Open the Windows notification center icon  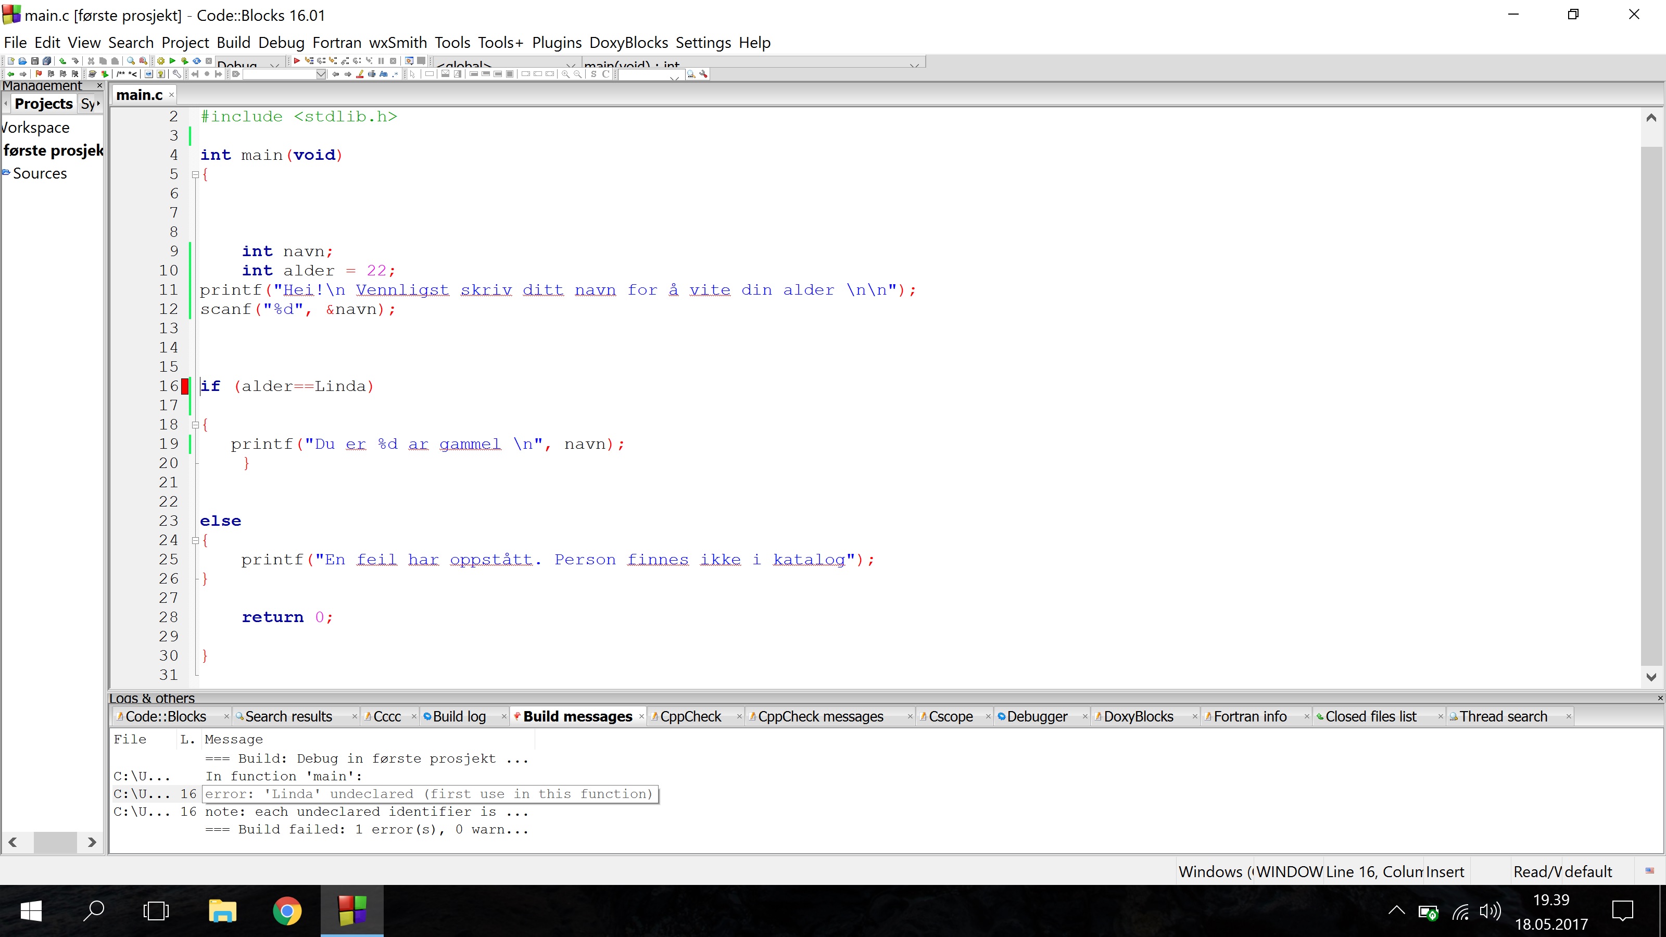1623,911
